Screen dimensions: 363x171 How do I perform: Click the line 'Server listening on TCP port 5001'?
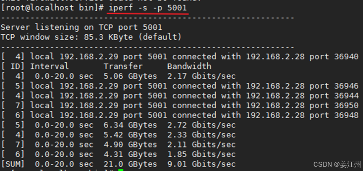coord(81,28)
